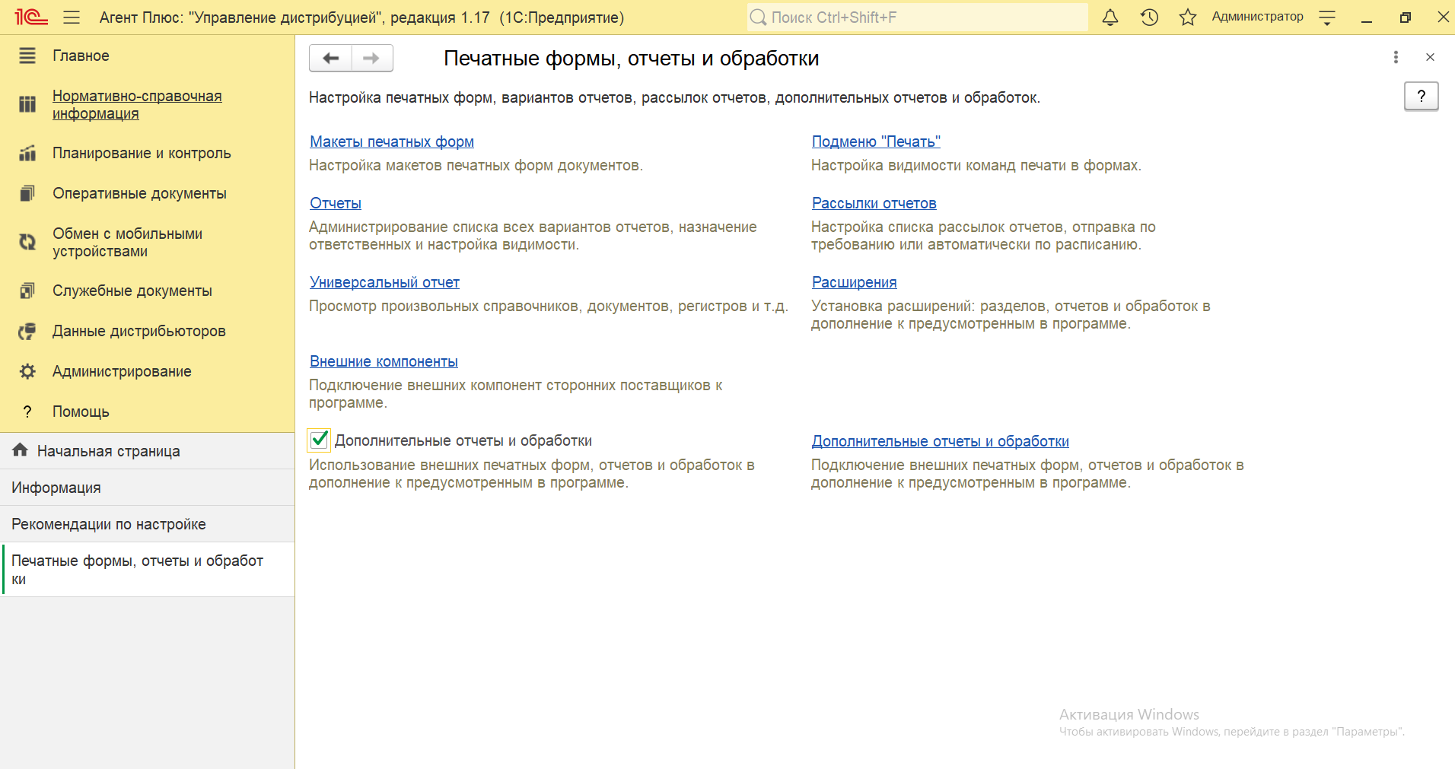Uncheck Дополнительные отчеты и обработки checkbox
The width and height of the screenshot is (1455, 769).
[x=320, y=440]
